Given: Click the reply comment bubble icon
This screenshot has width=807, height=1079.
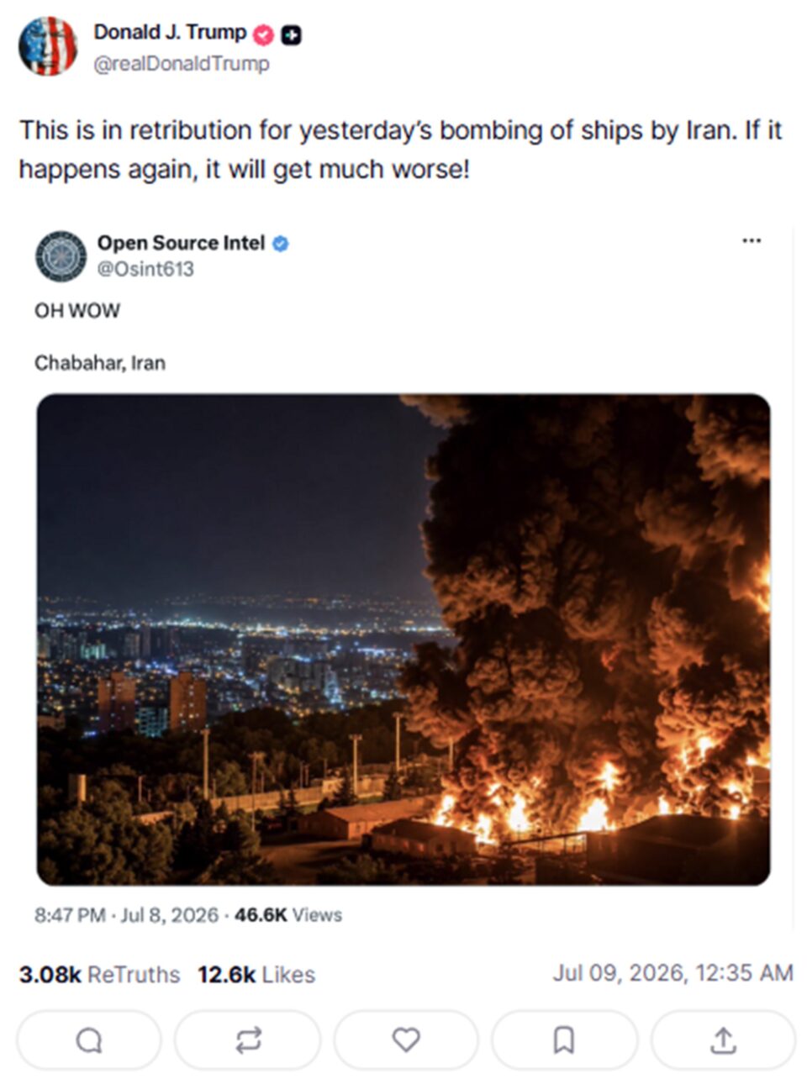Looking at the screenshot, I should click(89, 1040).
